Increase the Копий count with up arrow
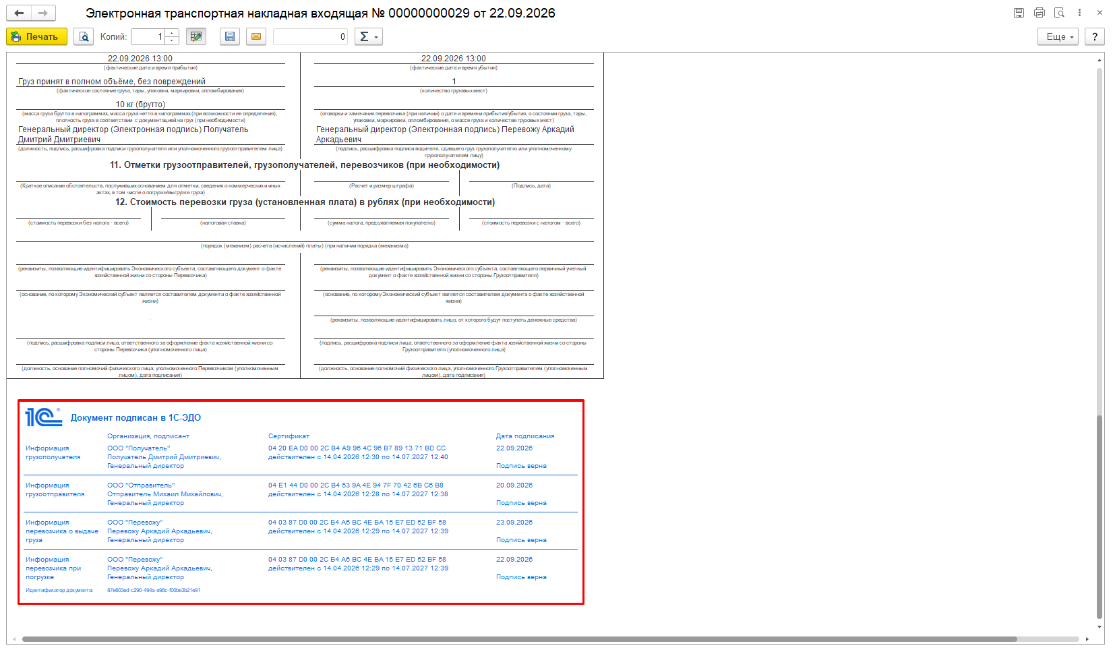The width and height of the screenshot is (1113, 652). pyautogui.click(x=172, y=33)
